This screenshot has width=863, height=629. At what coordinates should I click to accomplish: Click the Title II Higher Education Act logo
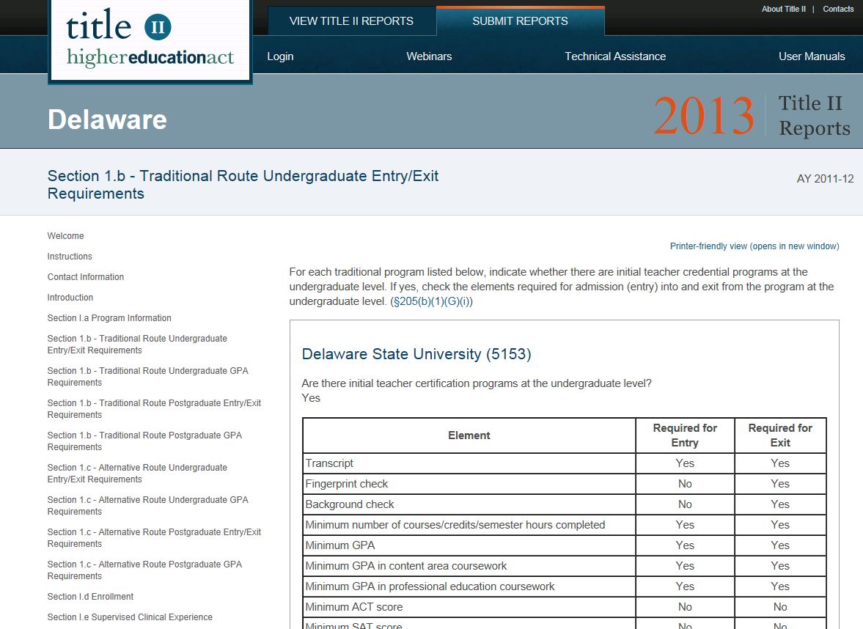pyautogui.click(x=150, y=40)
